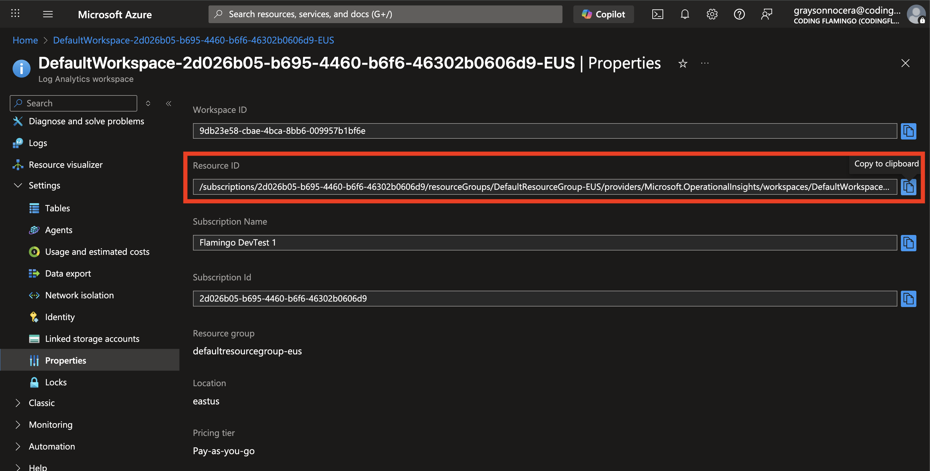The height and width of the screenshot is (471, 930).
Task: Open the Tables settings page
Action: (x=58, y=208)
